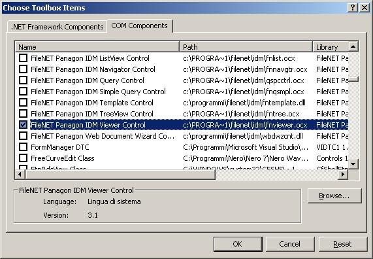Image resolution: width=373 pixels, height=259 pixels.
Task: Select the FreeCurveEdit Class name
Action: [x=62, y=158]
